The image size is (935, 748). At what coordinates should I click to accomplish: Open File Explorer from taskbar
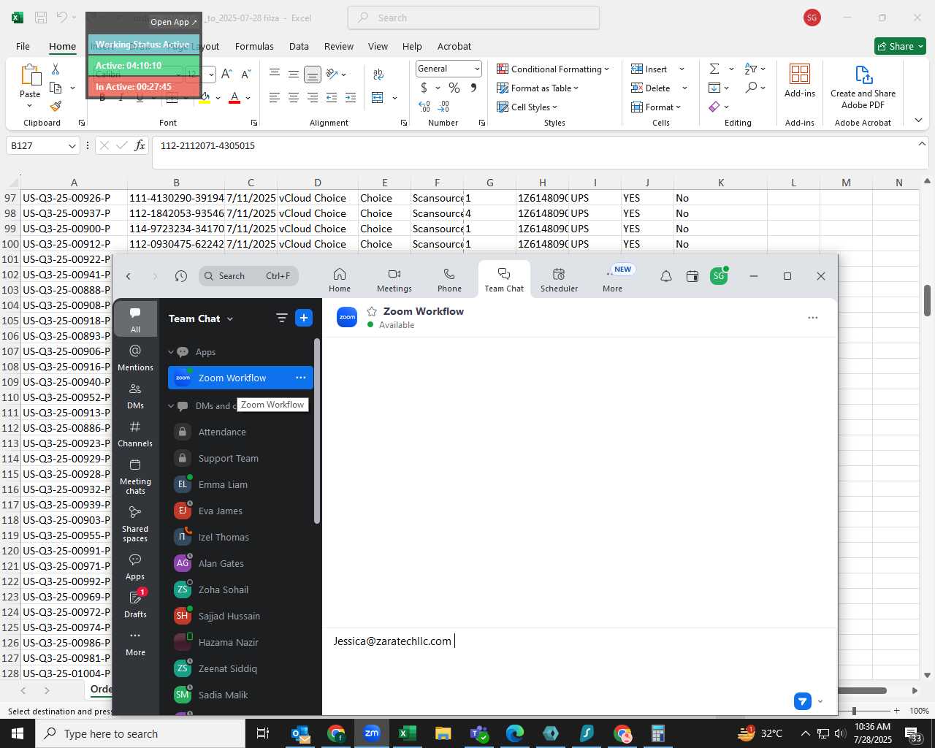(443, 733)
